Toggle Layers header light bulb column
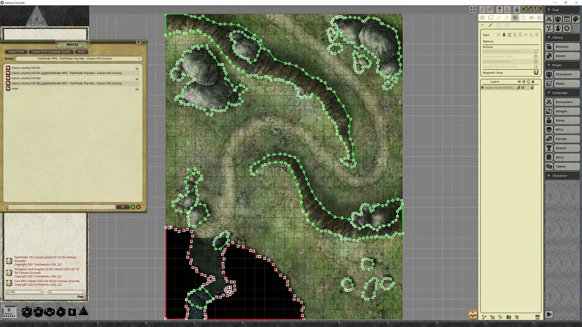This screenshot has width=582, height=327. click(528, 82)
